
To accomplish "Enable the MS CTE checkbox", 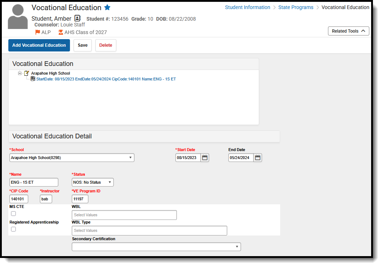I will coord(13,213).
